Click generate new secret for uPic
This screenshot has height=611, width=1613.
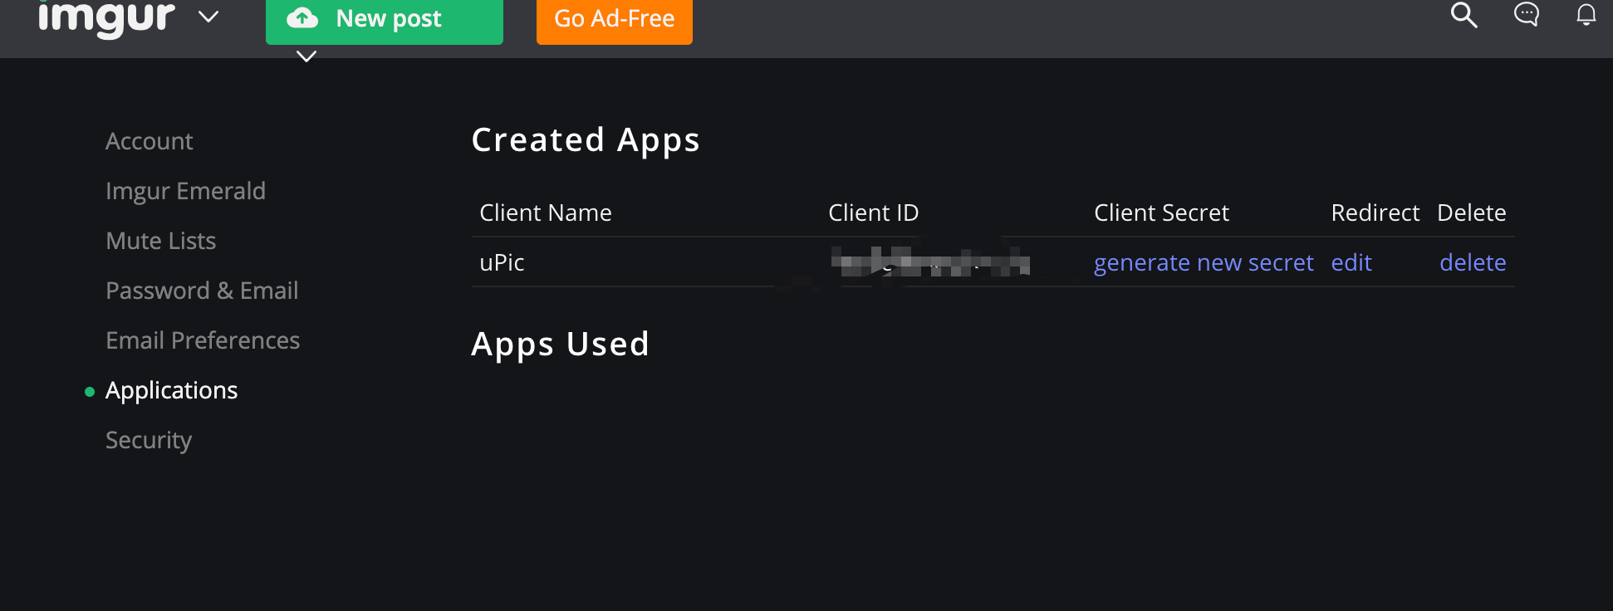1204,262
